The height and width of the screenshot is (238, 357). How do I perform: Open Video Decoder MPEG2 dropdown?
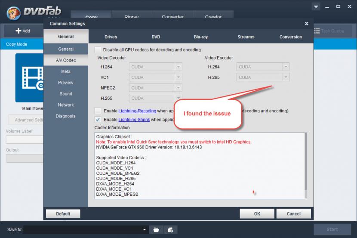click(x=156, y=88)
